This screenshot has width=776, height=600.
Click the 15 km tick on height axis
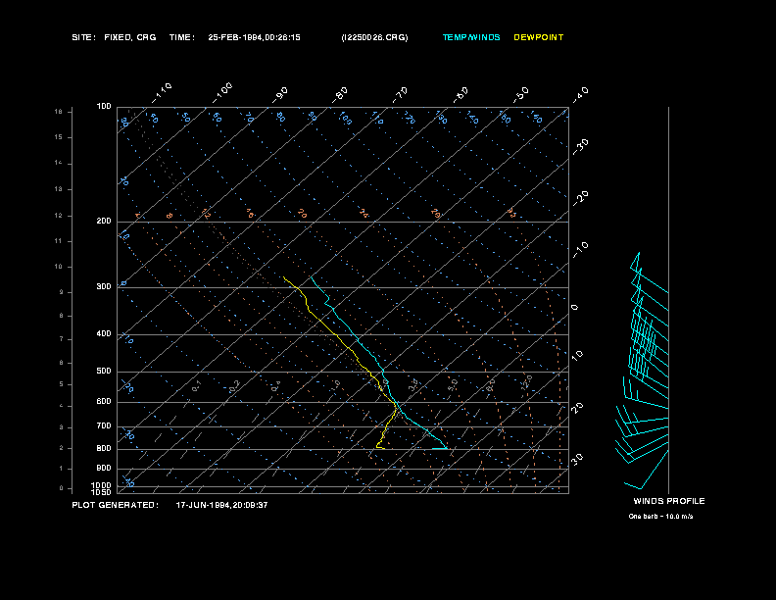tap(59, 137)
